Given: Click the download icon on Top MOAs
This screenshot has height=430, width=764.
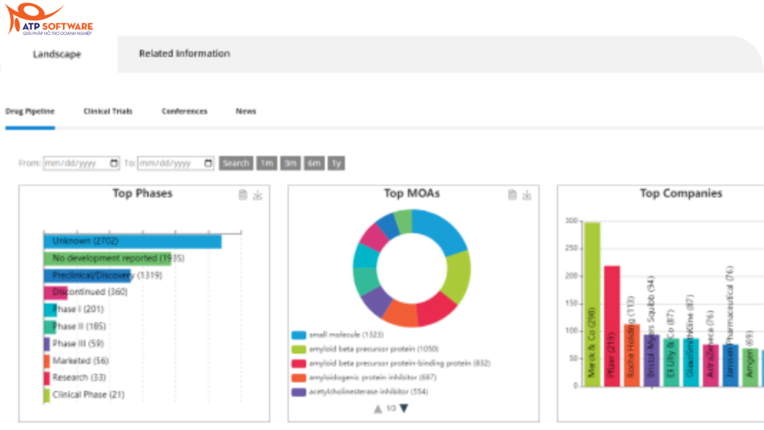Looking at the screenshot, I should click(527, 195).
